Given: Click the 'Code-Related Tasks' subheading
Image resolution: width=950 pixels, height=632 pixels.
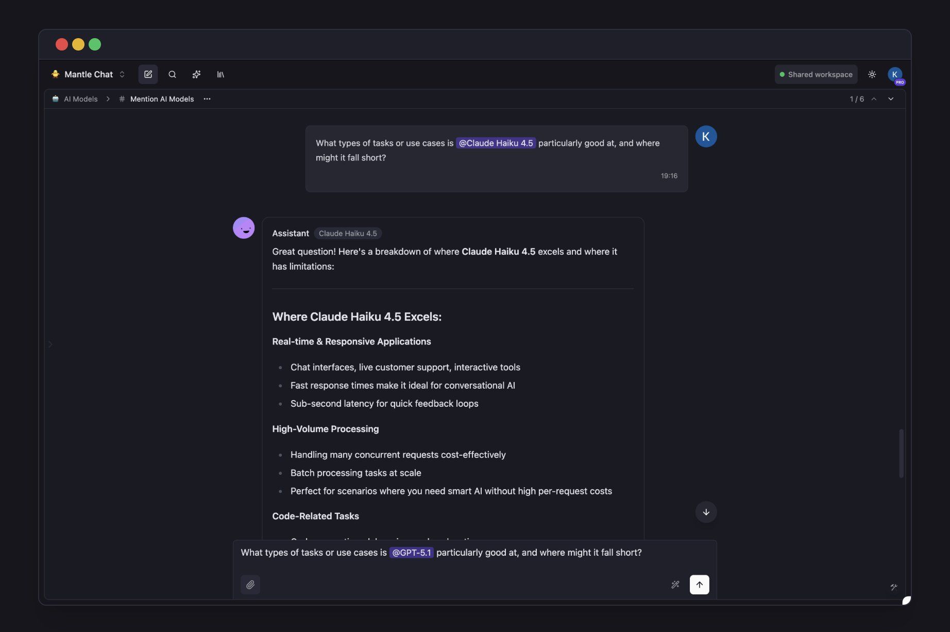Looking at the screenshot, I should click(315, 516).
